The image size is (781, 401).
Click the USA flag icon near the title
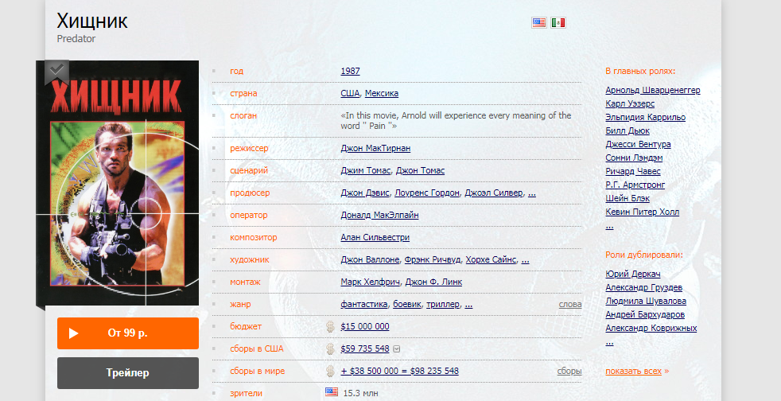pyautogui.click(x=539, y=22)
